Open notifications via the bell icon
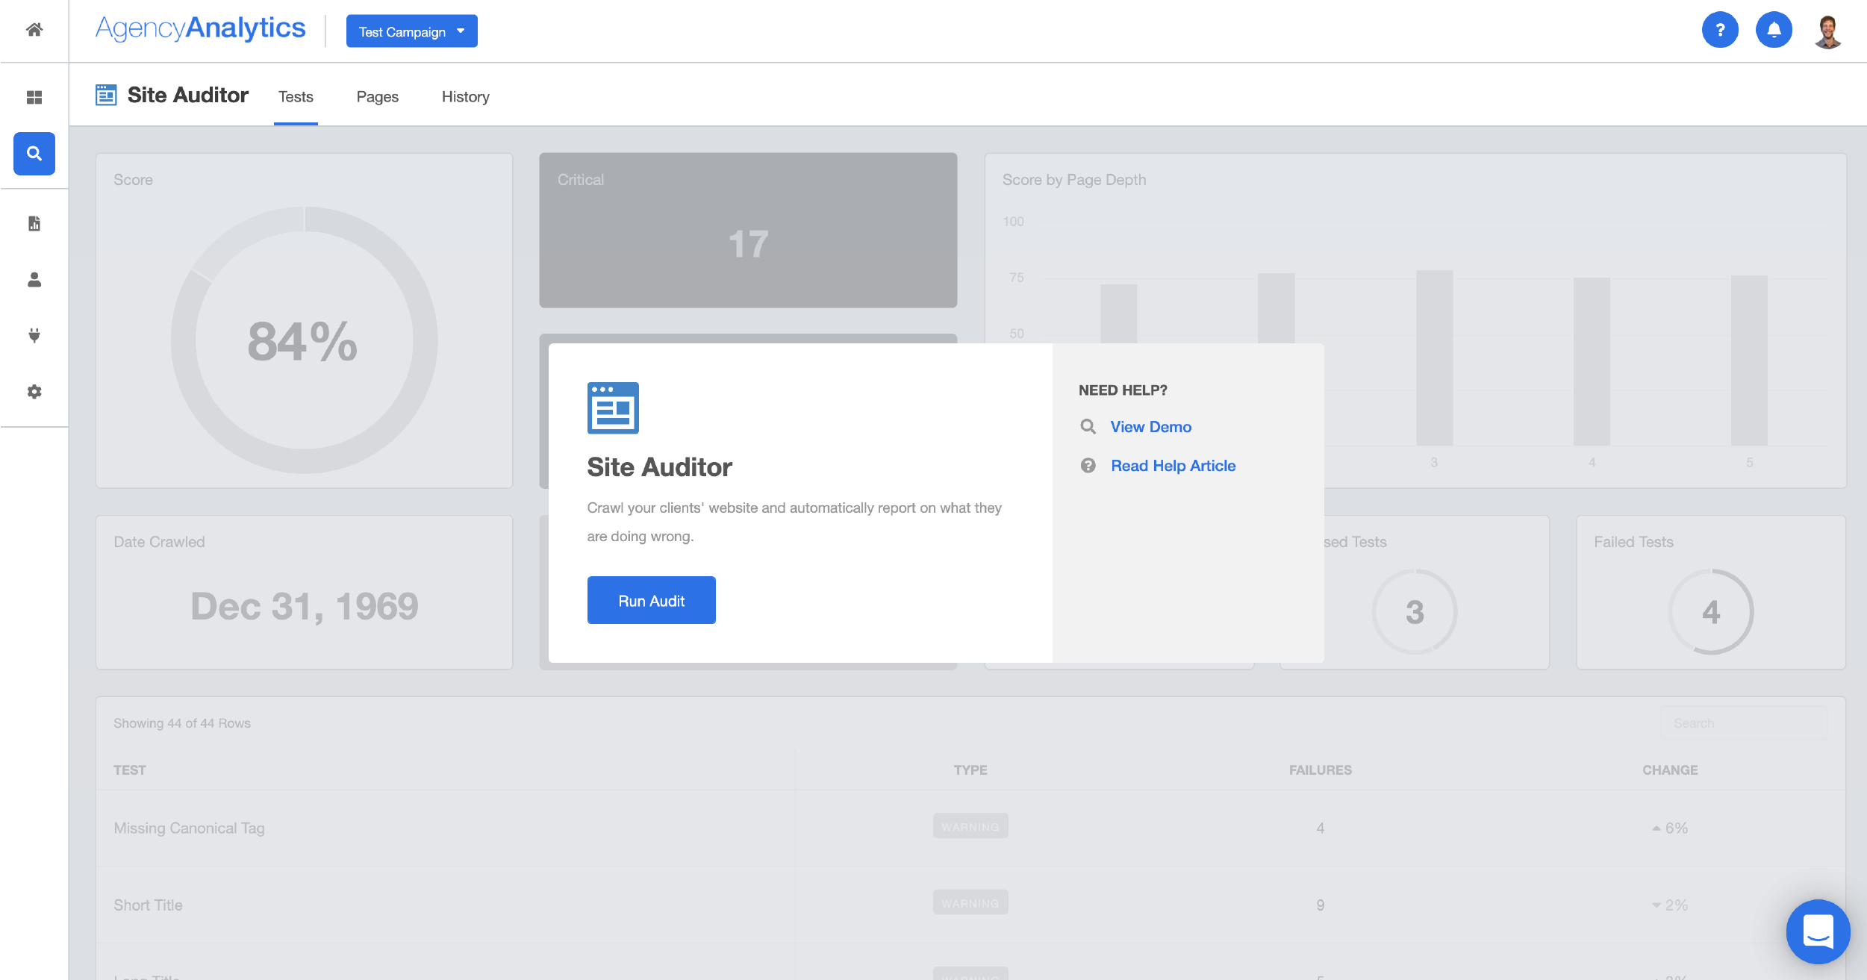Screen dimensions: 1867x980 pos(1774,30)
